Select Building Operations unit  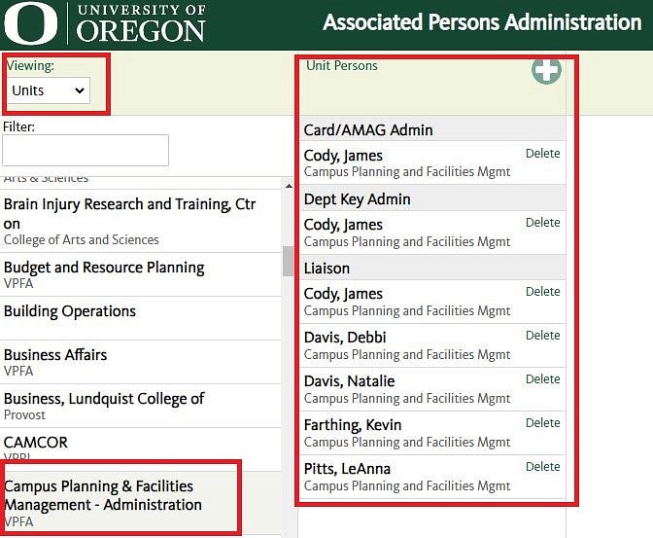(x=141, y=319)
